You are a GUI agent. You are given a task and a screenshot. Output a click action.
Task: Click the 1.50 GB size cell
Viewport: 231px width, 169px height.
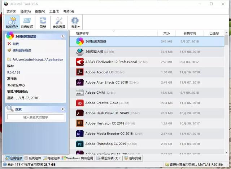[166, 72]
